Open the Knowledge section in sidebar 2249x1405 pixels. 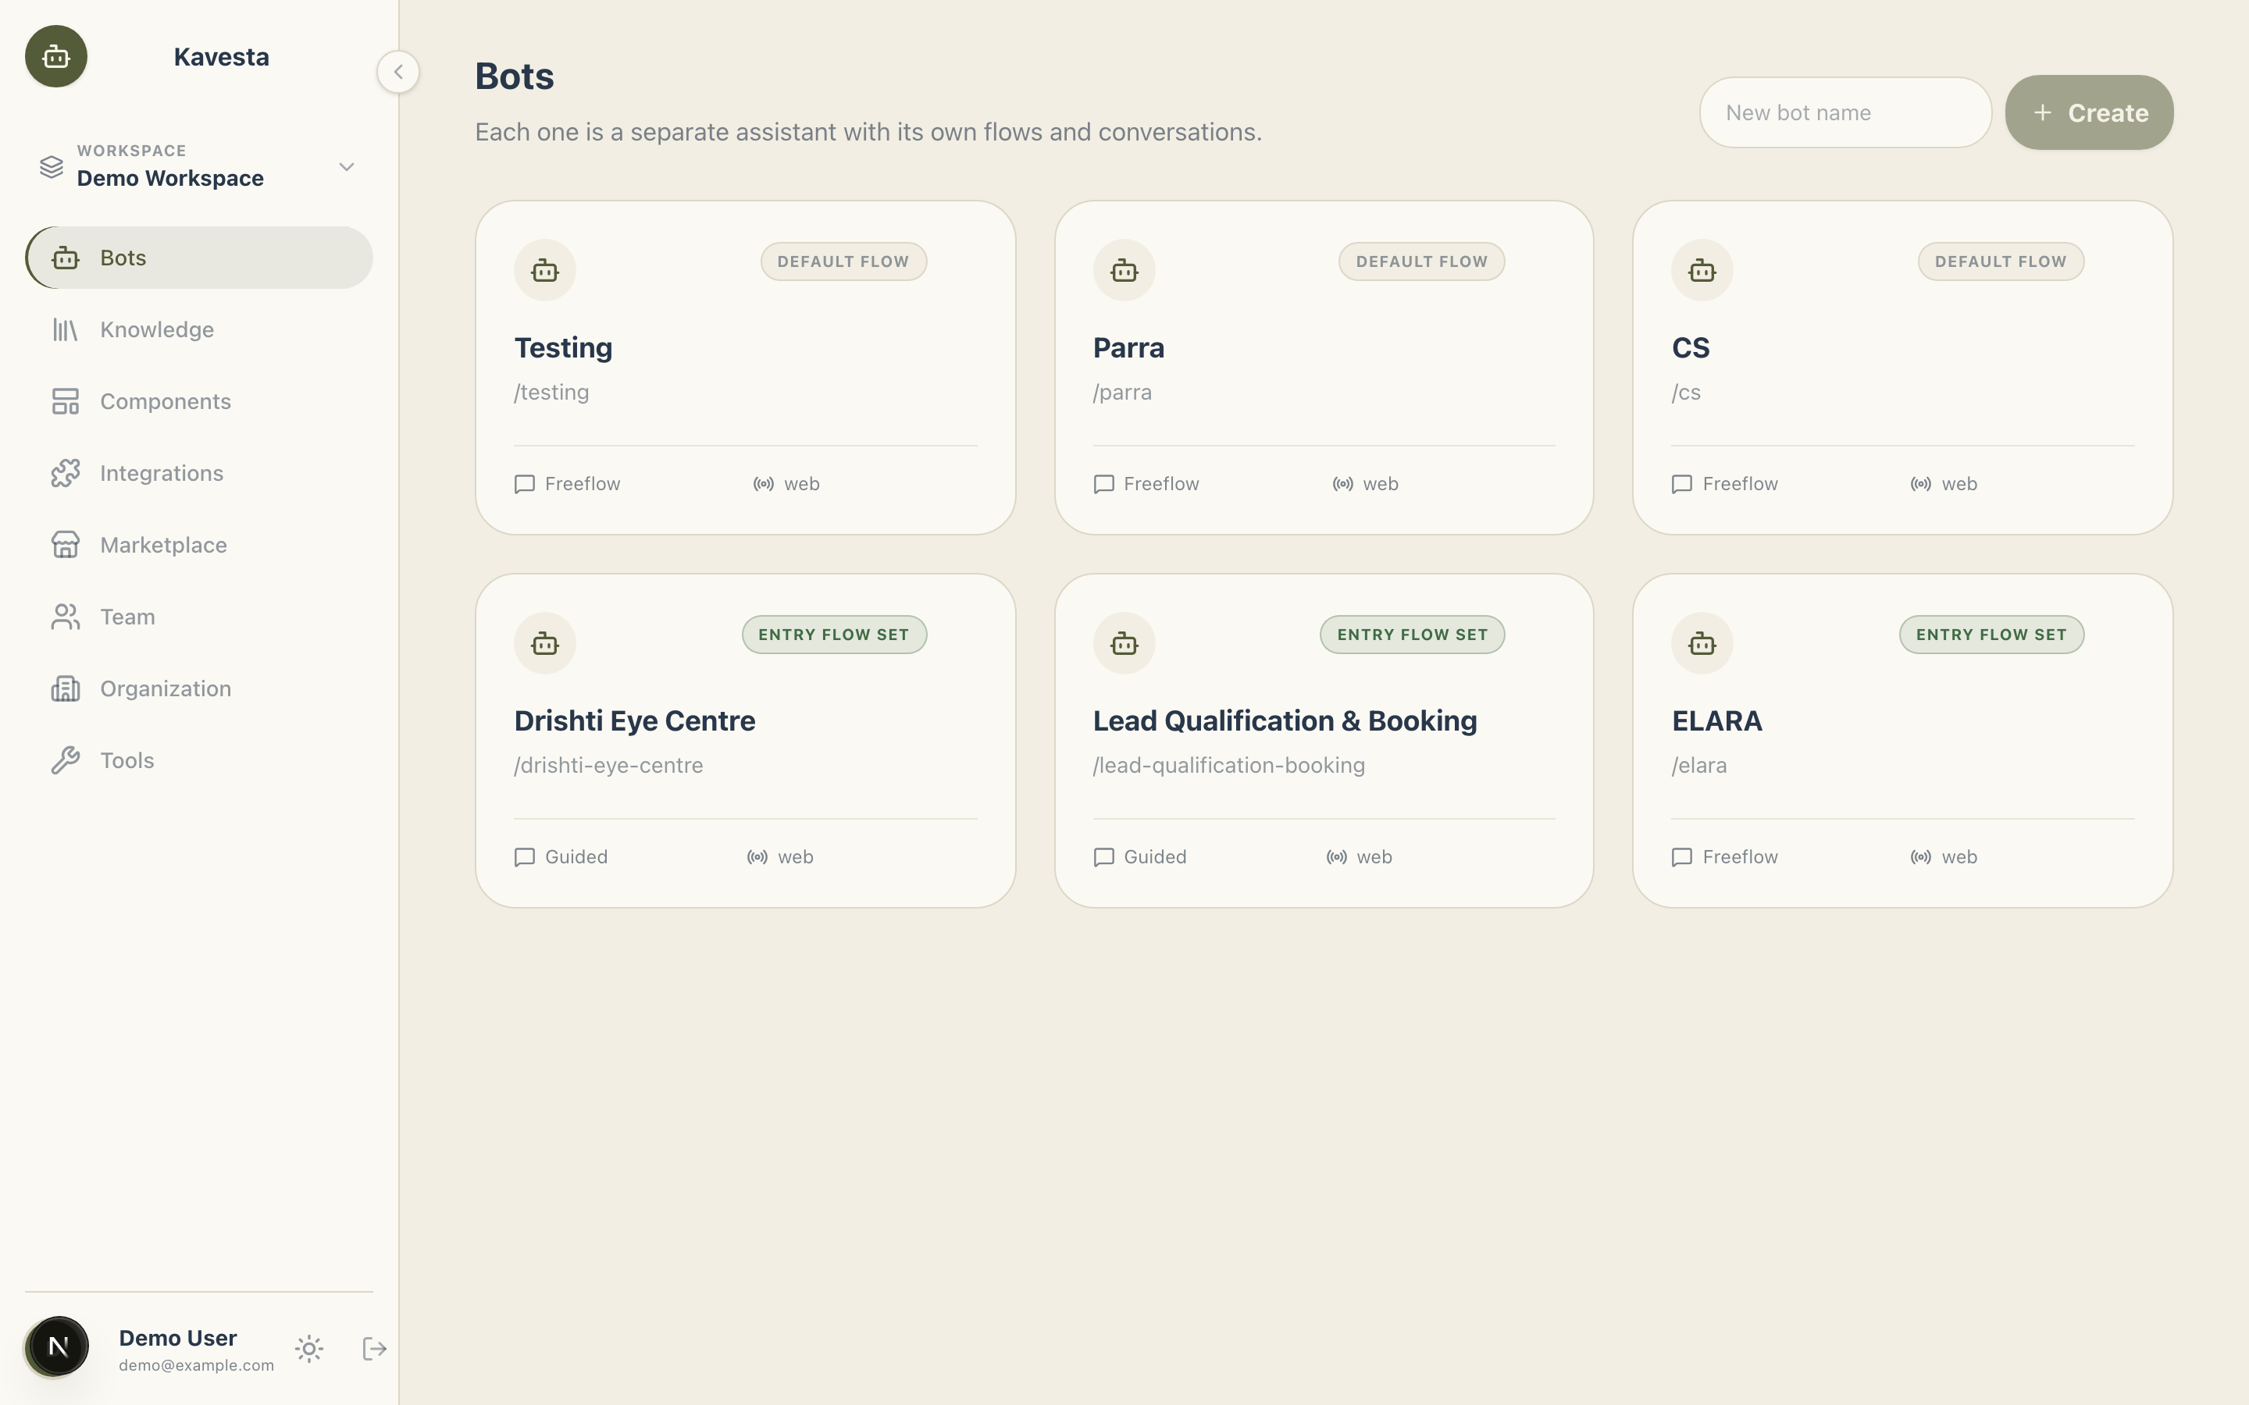coord(199,330)
